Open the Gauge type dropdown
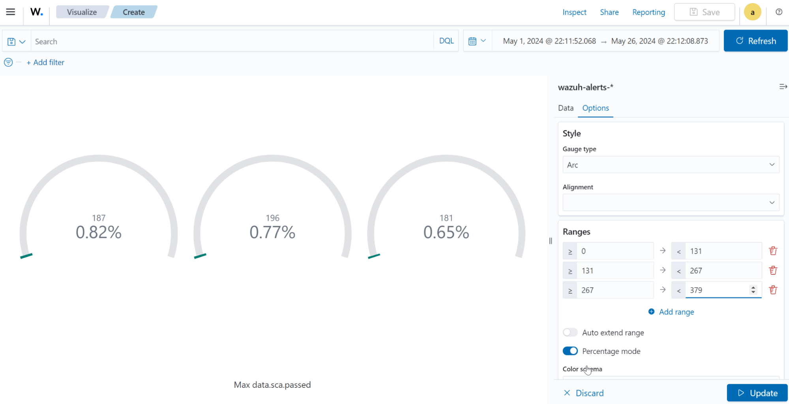The width and height of the screenshot is (789, 404). [670, 164]
